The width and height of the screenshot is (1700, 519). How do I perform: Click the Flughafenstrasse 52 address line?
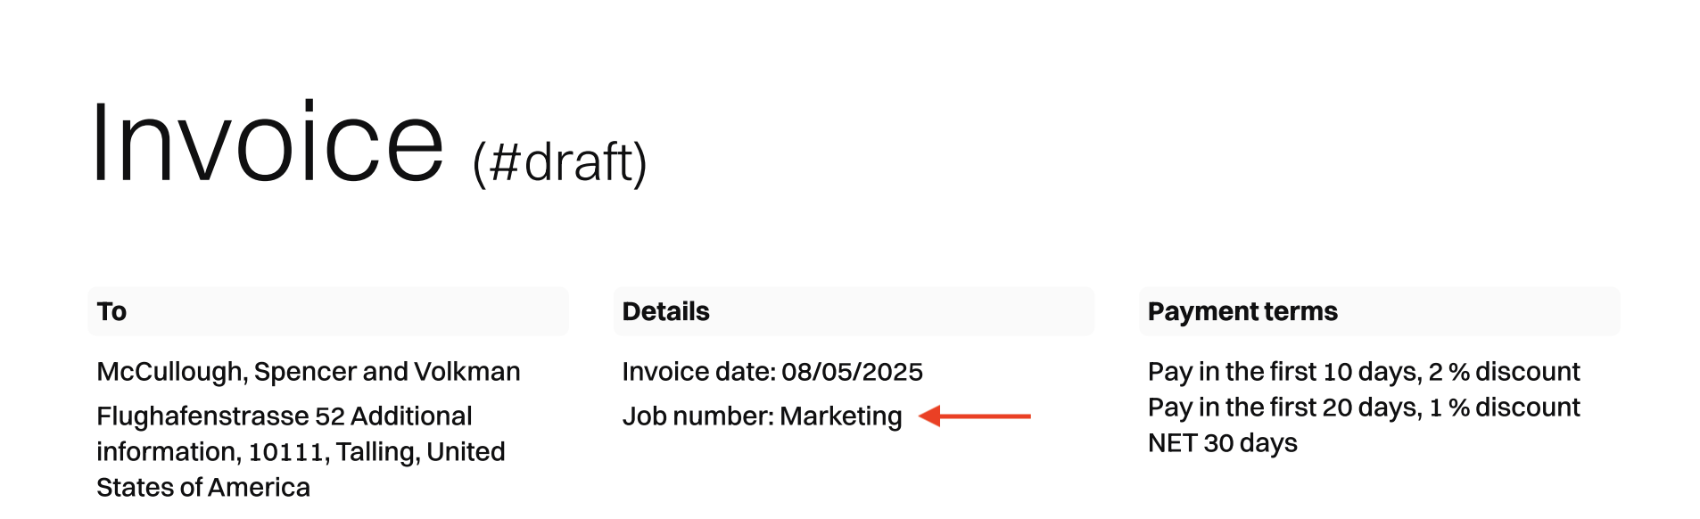pyautogui.click(x=220, y=416)
